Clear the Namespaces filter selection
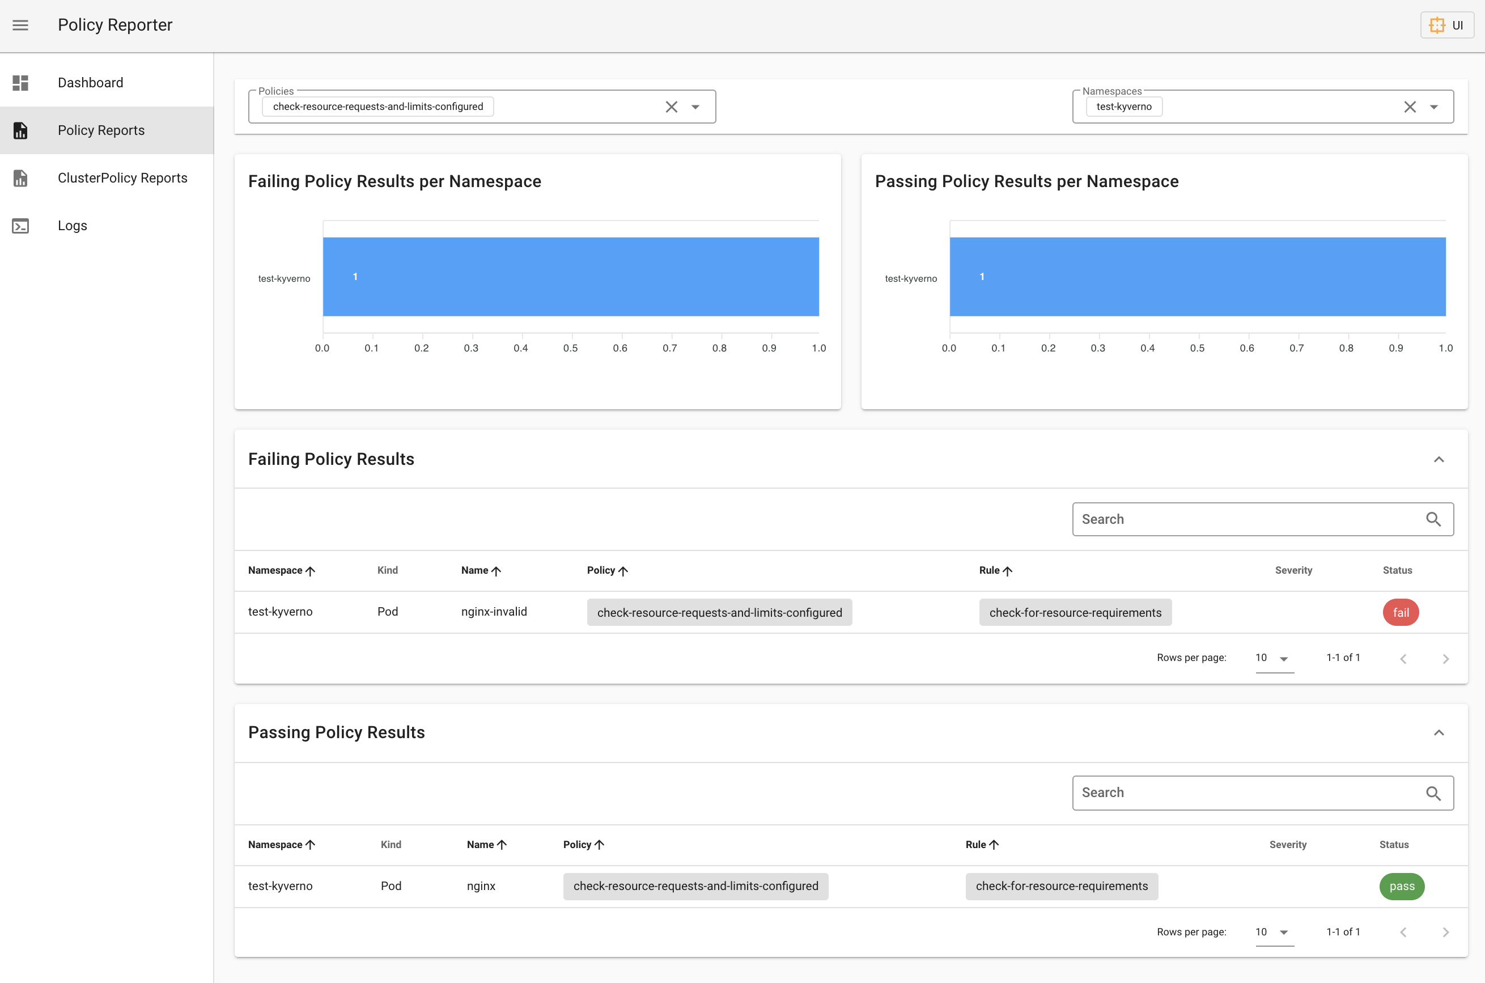 tap(1409, 107)
